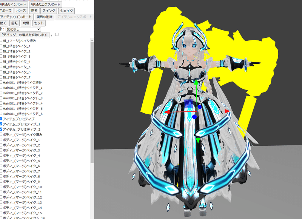Check ボディ_(マージ)ベイク_3 item
Image resolution: width=302 pixels, height=219 pixels.
point(1,150)
